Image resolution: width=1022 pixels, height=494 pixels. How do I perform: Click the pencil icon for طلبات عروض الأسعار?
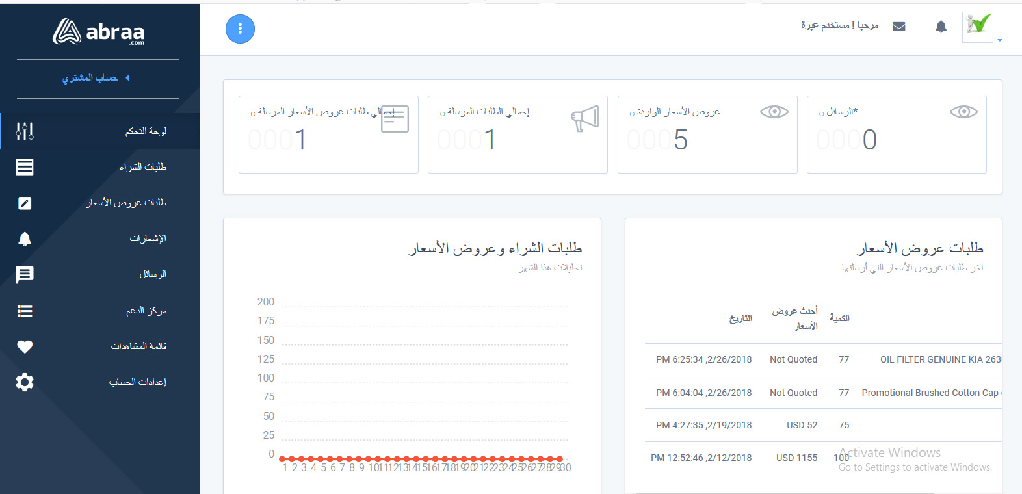tap(25, 203)
